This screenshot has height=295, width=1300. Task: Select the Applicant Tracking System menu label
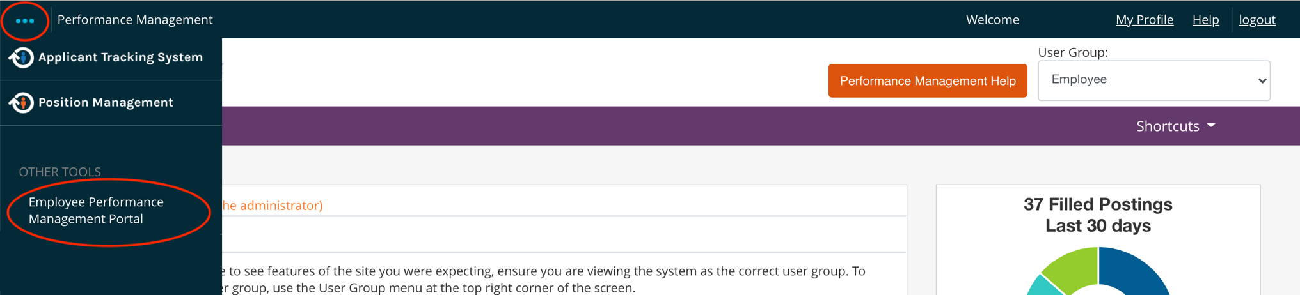click(120, 57)
